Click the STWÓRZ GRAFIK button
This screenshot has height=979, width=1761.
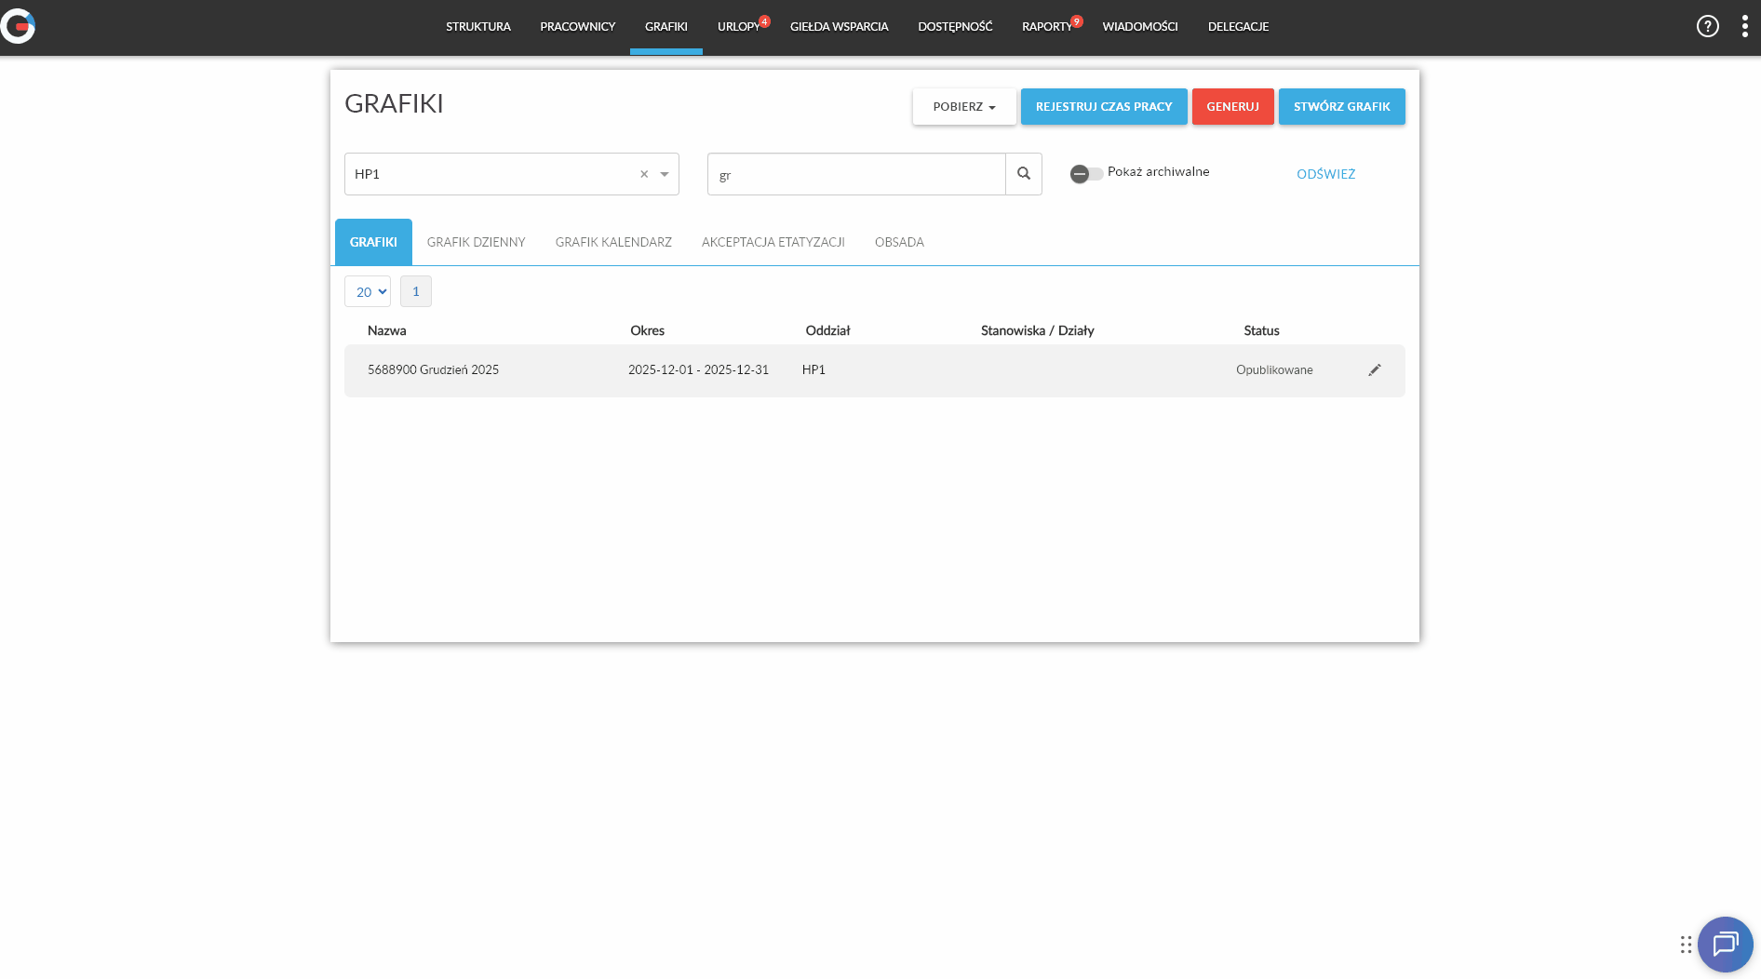pos(1341,107)
